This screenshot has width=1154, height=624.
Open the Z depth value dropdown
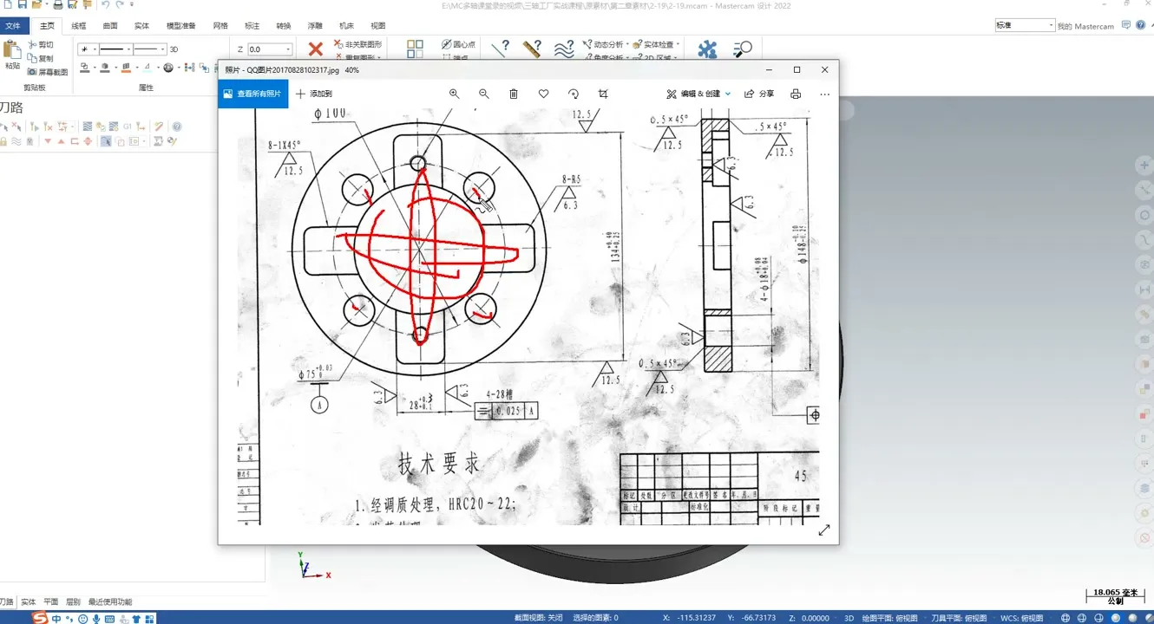tap(288, 49)
